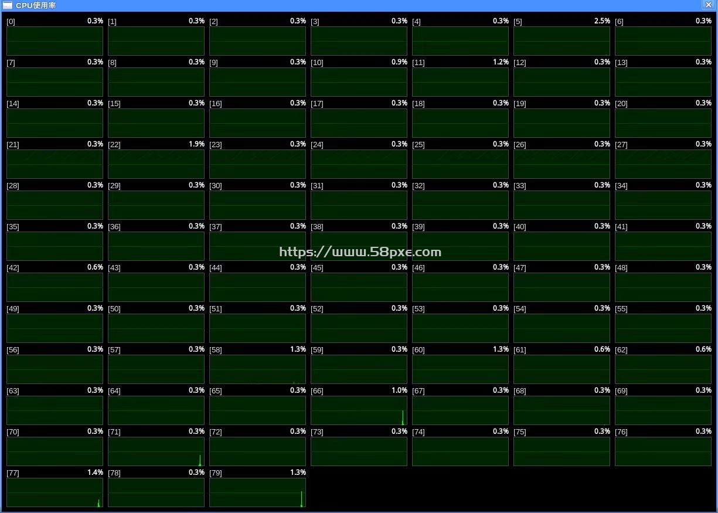Select the CPU [10] usage graph
Viewport: 718px width, 513px height.
tap(359, 82)
